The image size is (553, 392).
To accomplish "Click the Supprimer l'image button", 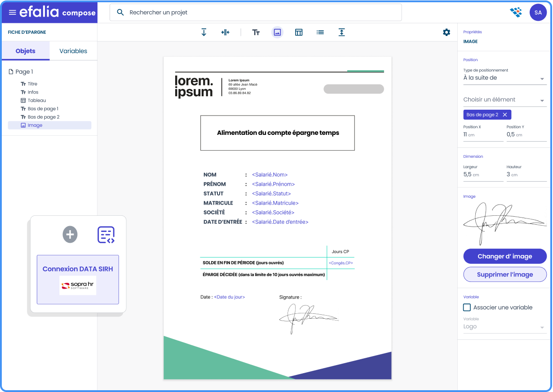I will pos(505,275).
